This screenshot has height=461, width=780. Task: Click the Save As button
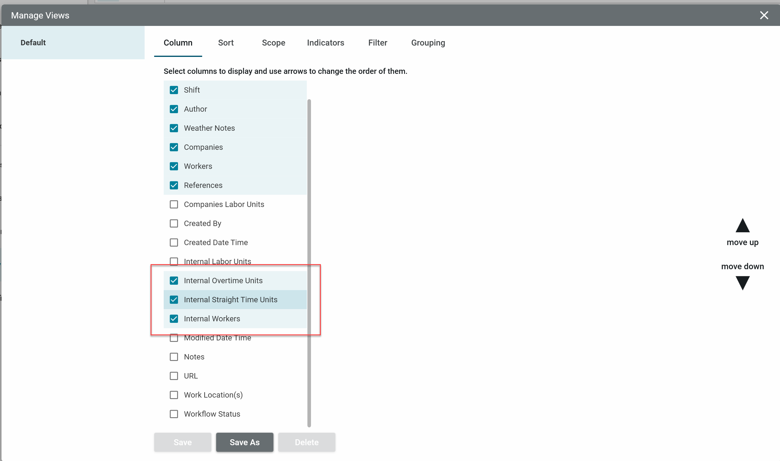pos(244,442)
